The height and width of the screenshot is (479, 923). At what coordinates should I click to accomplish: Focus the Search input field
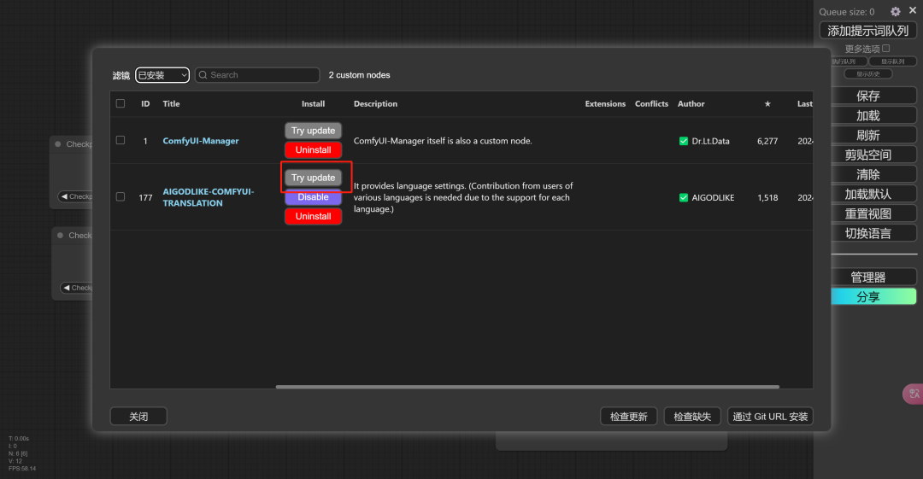point(257,75)
